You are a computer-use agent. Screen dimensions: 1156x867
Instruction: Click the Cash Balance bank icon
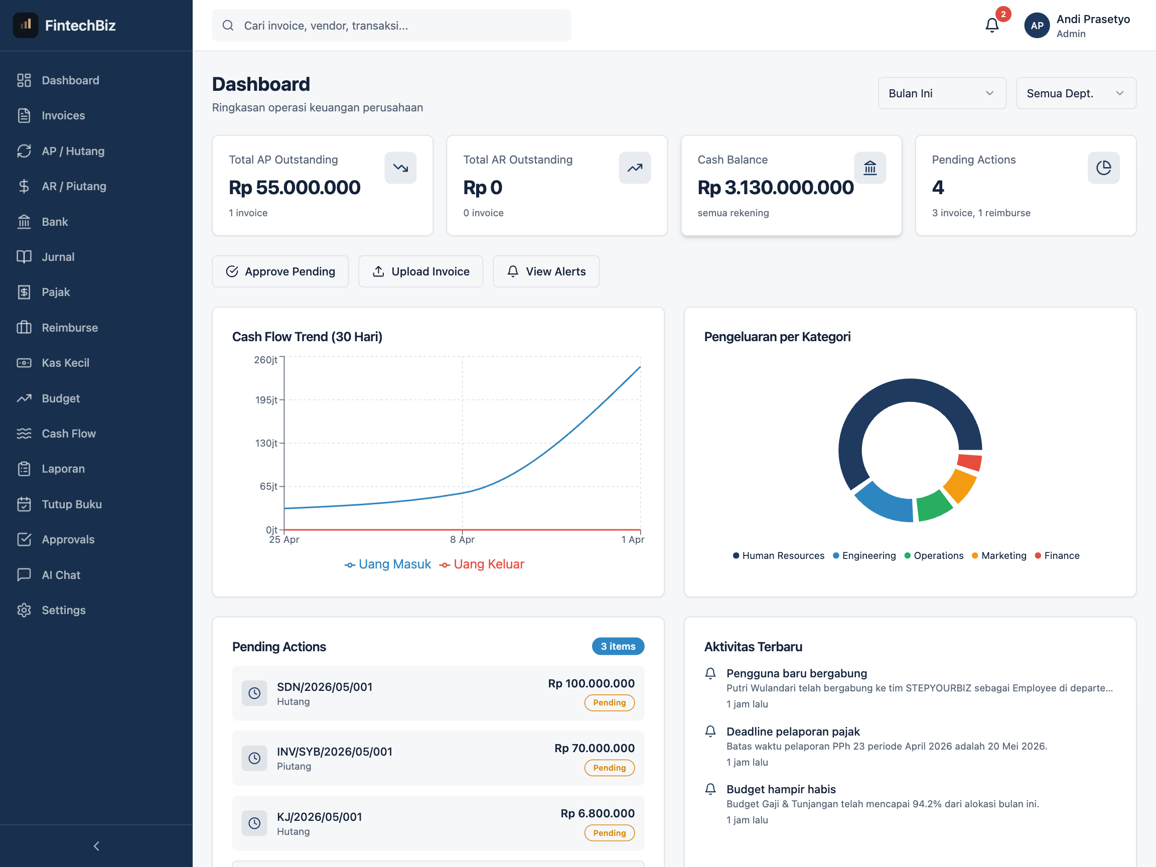(870, 168)
